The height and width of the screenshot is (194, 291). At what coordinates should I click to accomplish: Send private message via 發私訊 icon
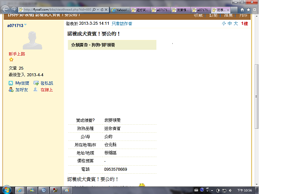pyautogui.click(x=36, y=83)
